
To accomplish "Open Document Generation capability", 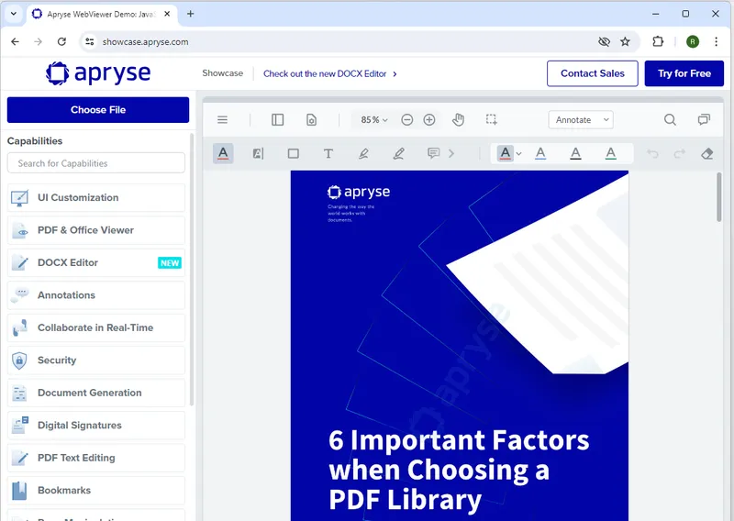I will tap(96, 393).
